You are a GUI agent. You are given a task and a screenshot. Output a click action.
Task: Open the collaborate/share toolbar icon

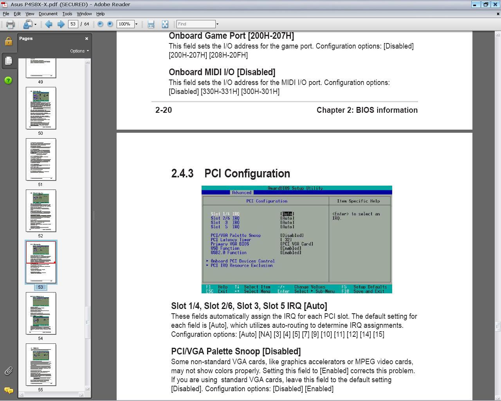tap(27, 24)
